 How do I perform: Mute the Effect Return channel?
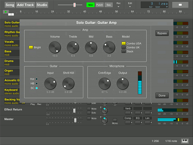[89, 109]
